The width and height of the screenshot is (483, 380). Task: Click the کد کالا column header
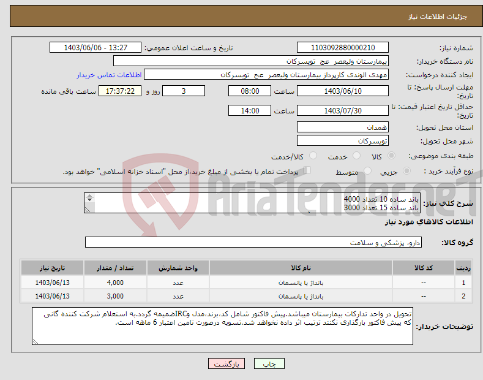tap(424, 268)
